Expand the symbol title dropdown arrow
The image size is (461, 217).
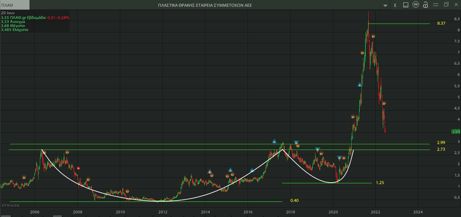coord(385,6)
